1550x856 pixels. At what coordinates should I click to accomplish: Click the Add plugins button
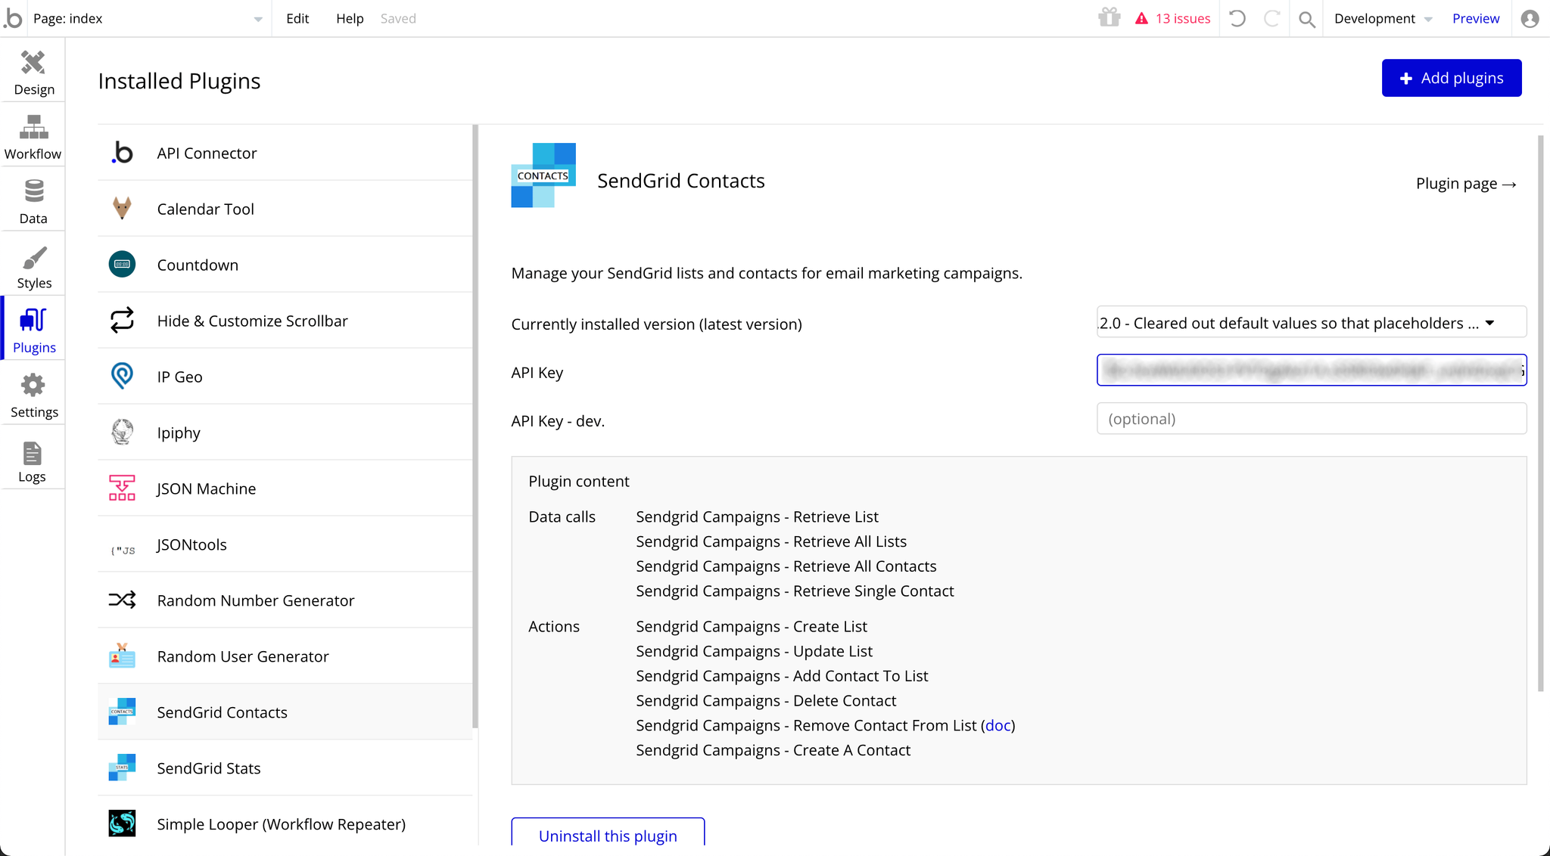click(1451, 78)
